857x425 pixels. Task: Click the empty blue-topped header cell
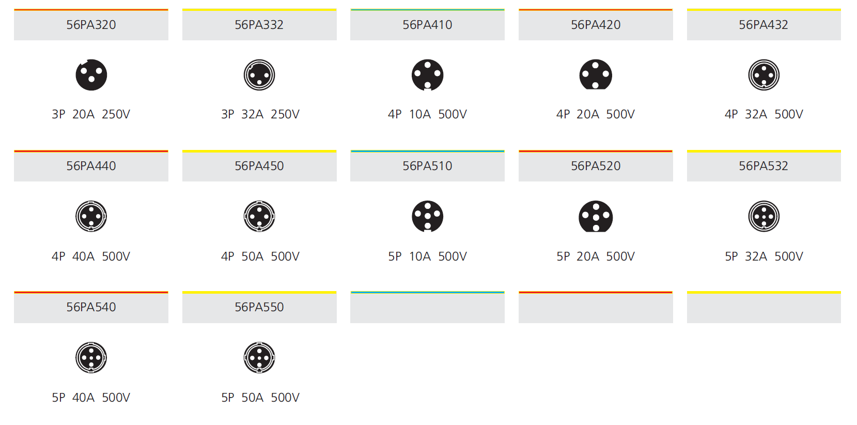(x=427, y=307)
